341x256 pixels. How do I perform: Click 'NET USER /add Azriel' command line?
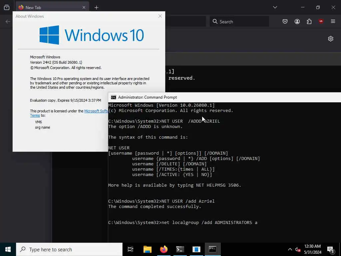[162, 201]
